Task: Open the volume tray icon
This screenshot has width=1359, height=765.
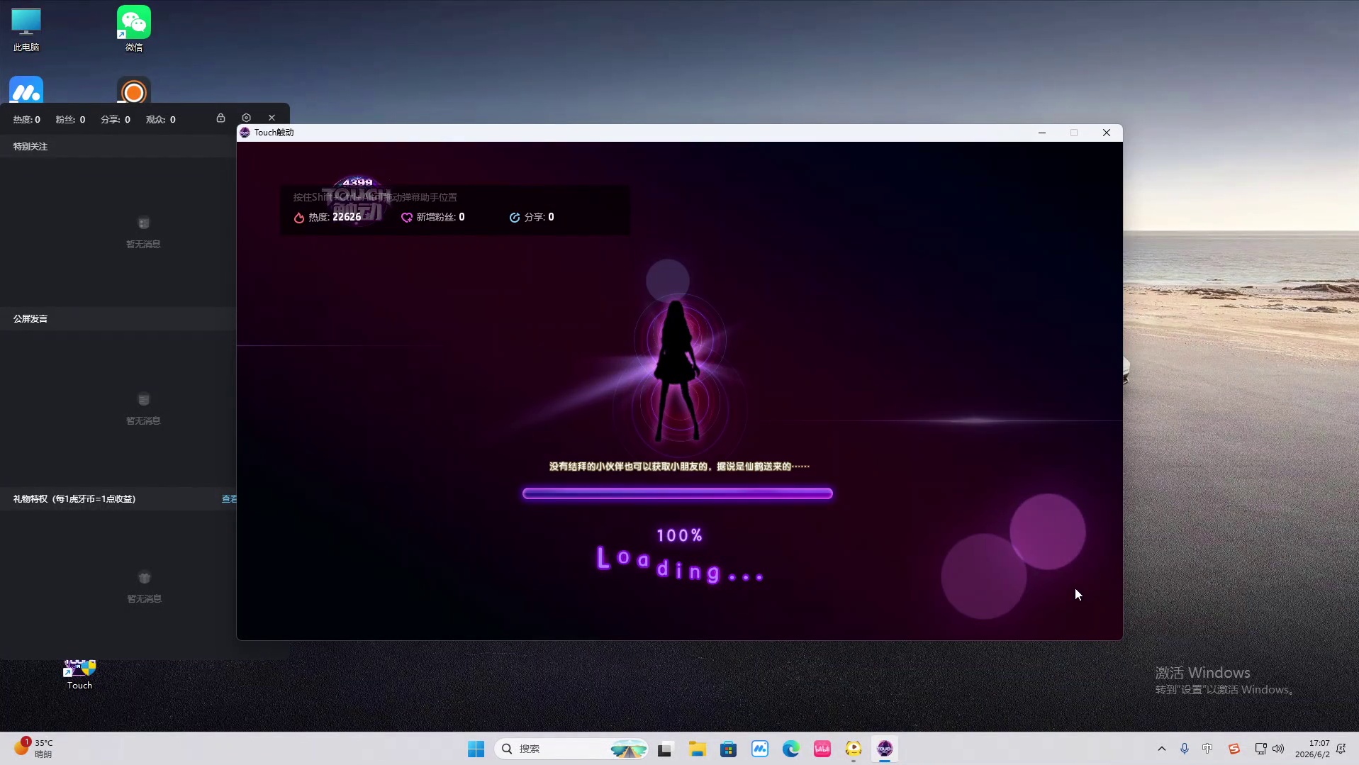Action: (1278, 749)
